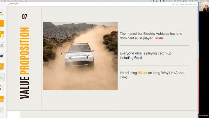Click the Bluetooth icon in menu bar
Viewport: 209px width, 118px height.
pyautogui.click(x=172, y=1)
